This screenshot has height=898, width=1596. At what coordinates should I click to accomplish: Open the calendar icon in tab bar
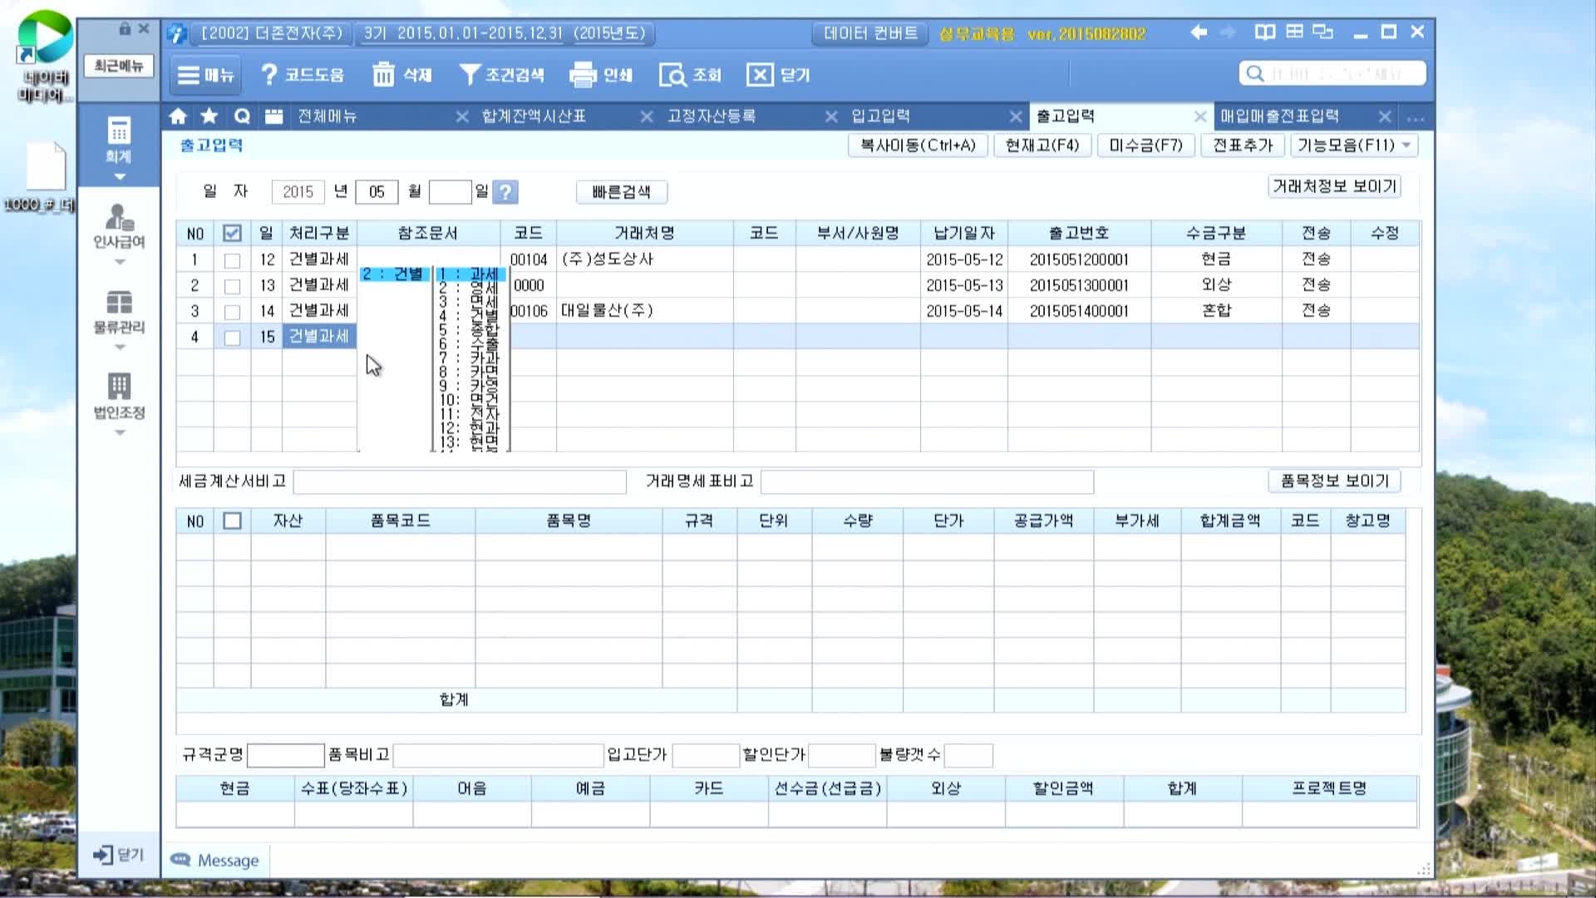point(273,116)
